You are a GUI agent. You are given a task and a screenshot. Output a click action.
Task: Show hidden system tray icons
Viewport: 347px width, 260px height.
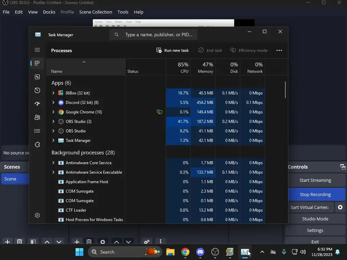click(x=262, y=252)
